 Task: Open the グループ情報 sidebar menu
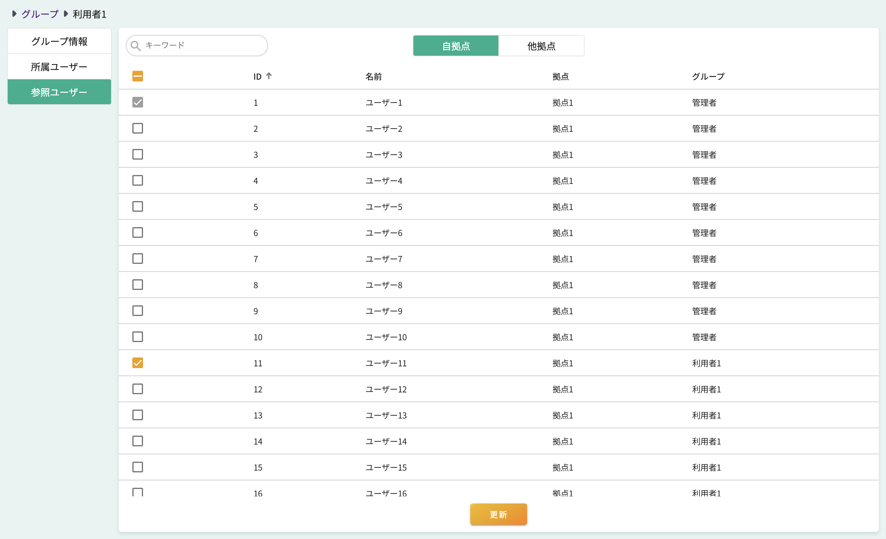tap(59, 41)
